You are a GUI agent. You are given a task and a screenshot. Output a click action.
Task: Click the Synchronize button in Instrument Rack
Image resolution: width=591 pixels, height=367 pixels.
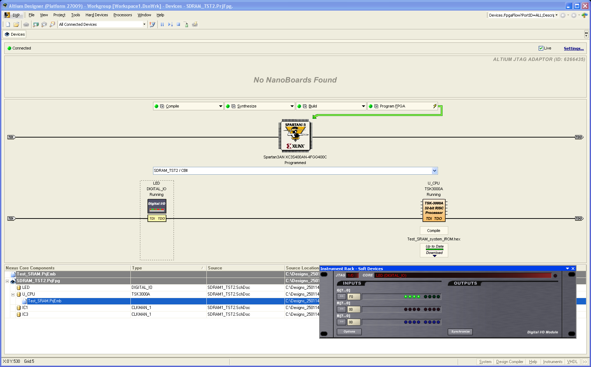tap(460, 332)
